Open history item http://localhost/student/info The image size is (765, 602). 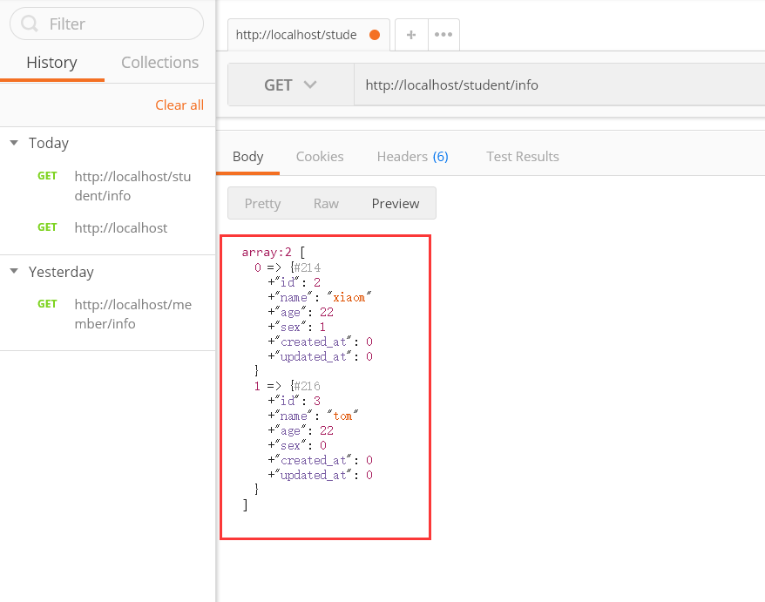pos(132,186)
